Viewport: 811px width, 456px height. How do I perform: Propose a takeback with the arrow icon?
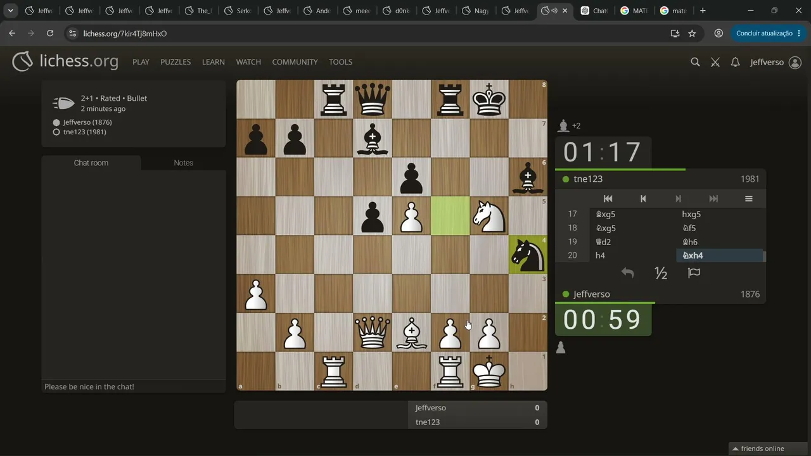(x=627, y=273)
